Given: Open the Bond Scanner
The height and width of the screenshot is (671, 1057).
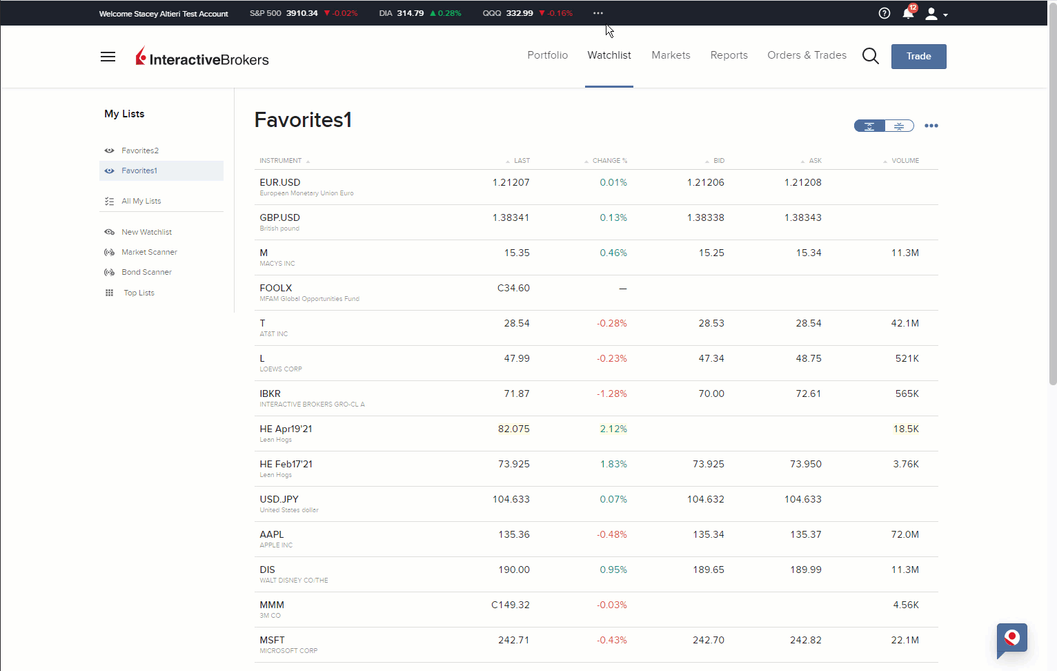Looking at the screenshot, I should pyautogui.click(x=145, y=271).
